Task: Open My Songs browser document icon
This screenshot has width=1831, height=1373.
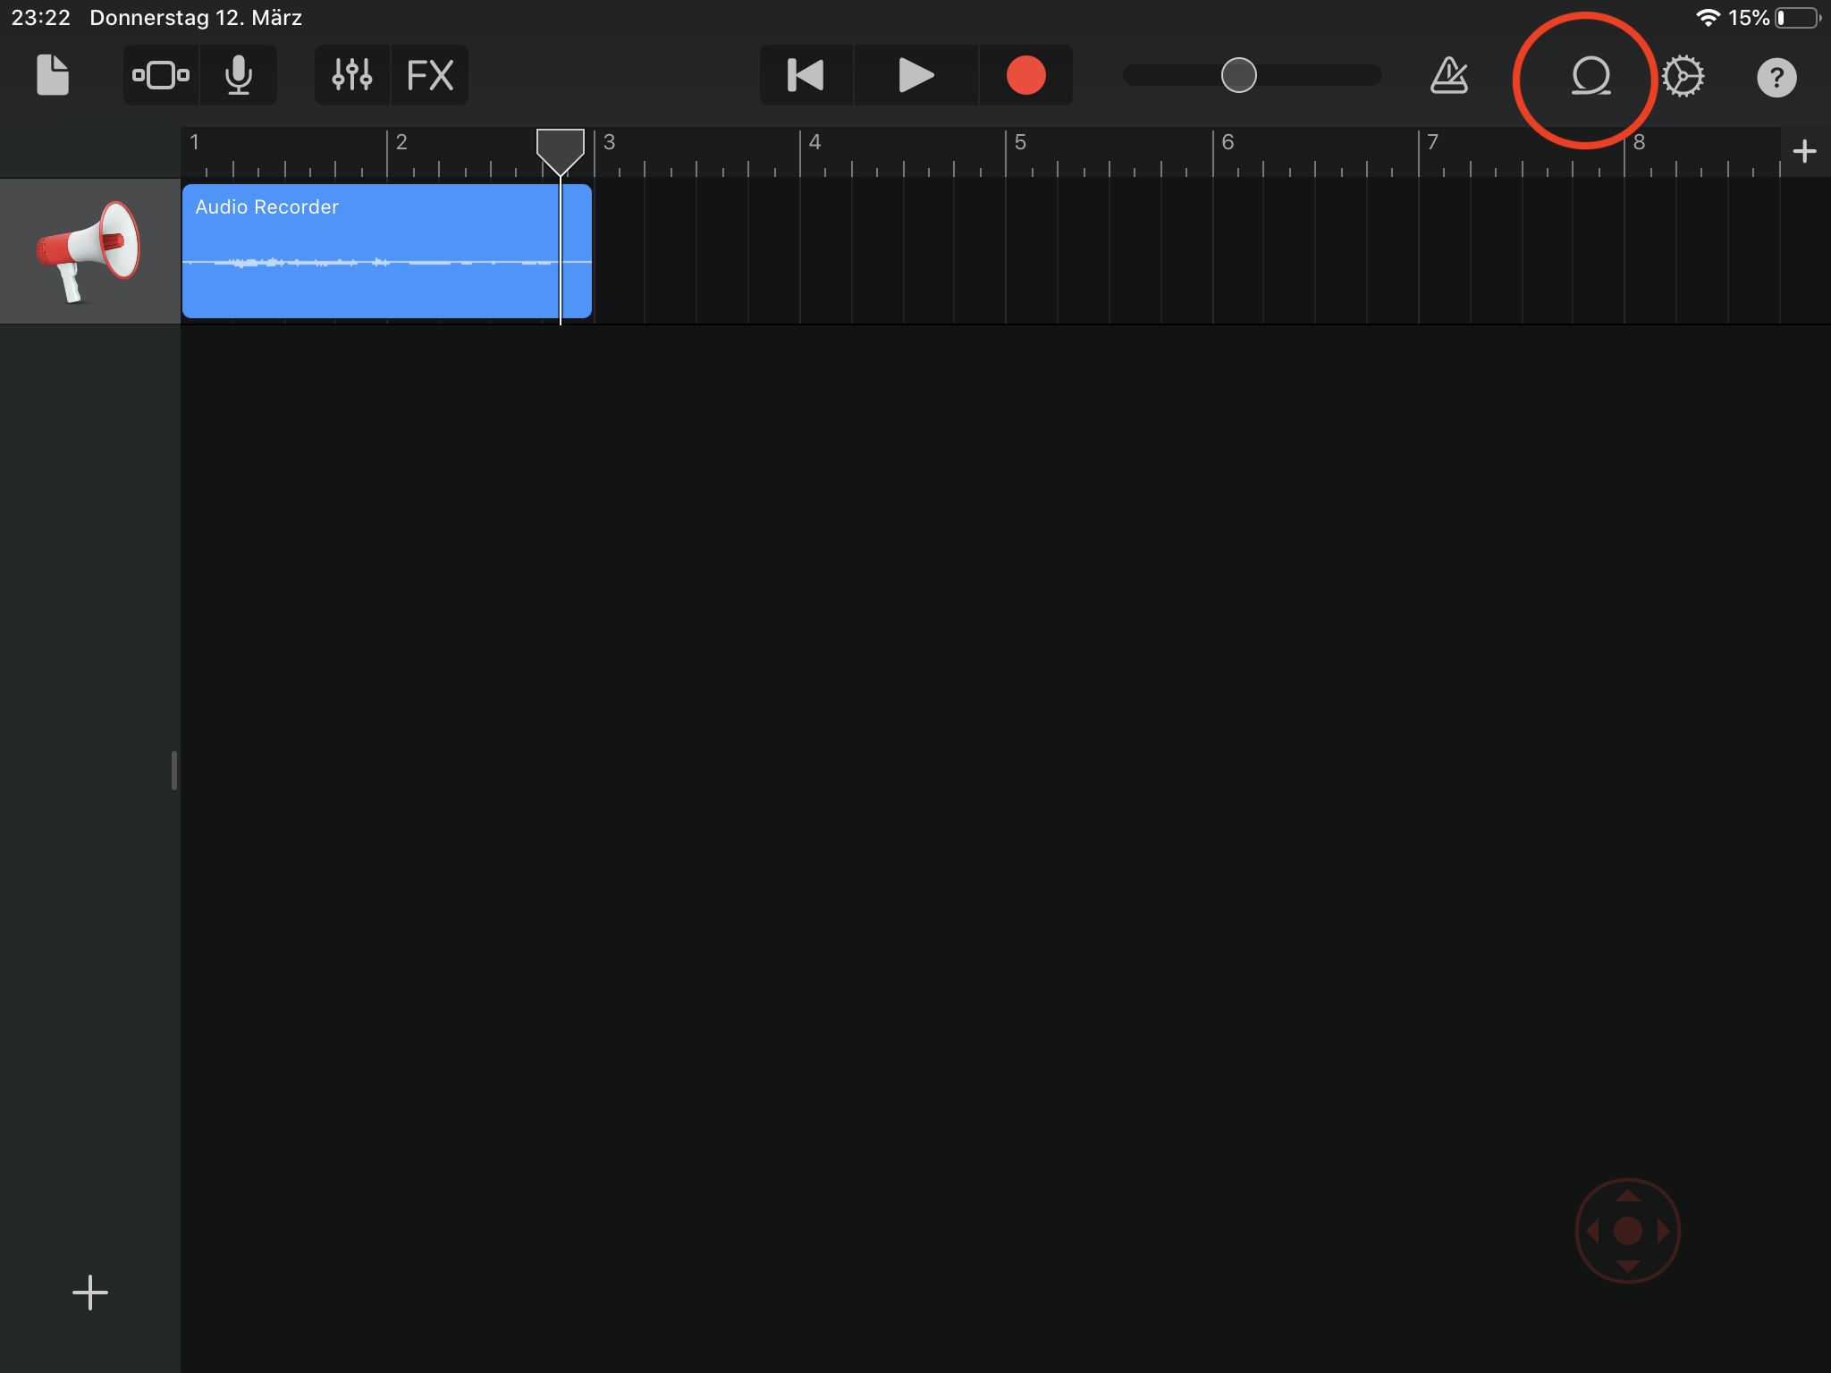Action: (52, 76)
